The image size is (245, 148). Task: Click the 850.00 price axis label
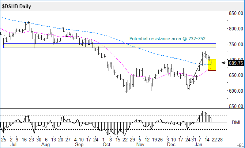(236, 14)
